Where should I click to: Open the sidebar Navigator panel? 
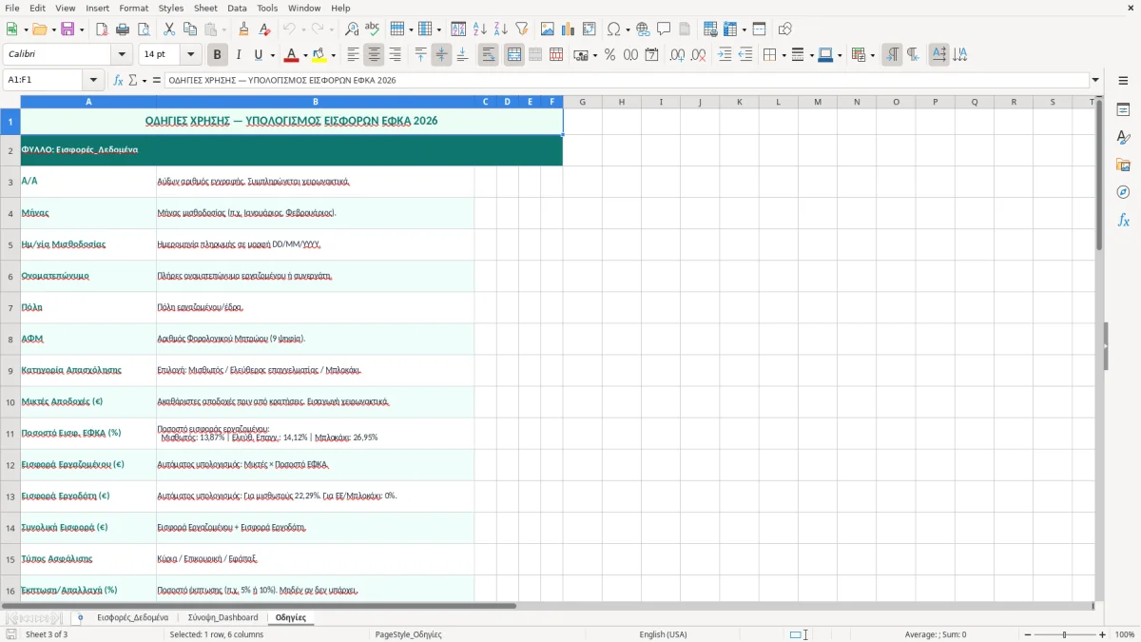(1123, 192)
